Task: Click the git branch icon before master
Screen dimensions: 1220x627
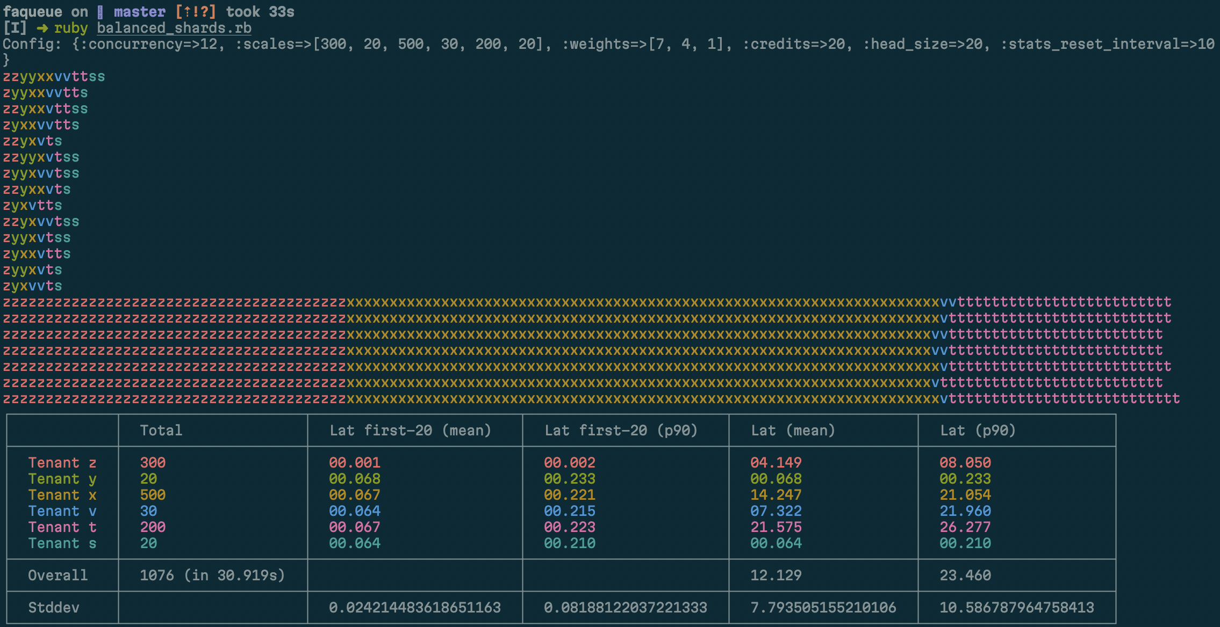Action: click(100, 12)
